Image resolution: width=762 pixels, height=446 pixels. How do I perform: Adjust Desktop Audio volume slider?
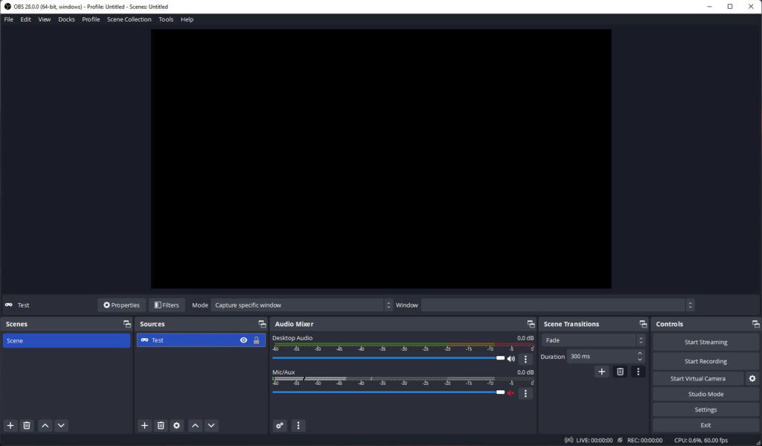click(388, 358)
